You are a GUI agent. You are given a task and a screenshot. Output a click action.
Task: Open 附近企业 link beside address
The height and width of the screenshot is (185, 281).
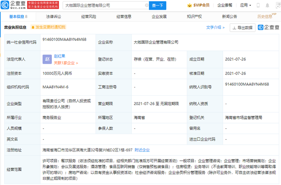(142, 150)
